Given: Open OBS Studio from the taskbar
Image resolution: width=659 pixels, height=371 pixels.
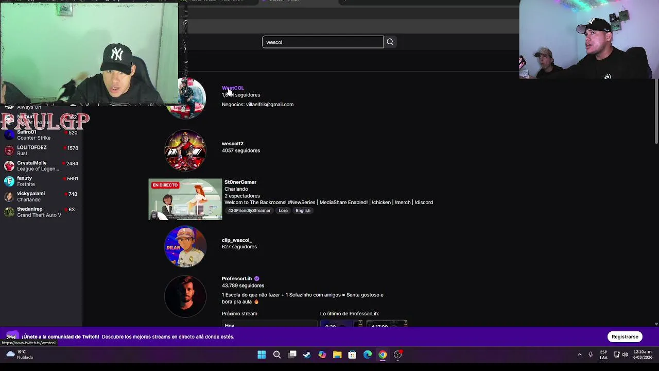Looking at the screenshot, I should (x=398, y=355).
